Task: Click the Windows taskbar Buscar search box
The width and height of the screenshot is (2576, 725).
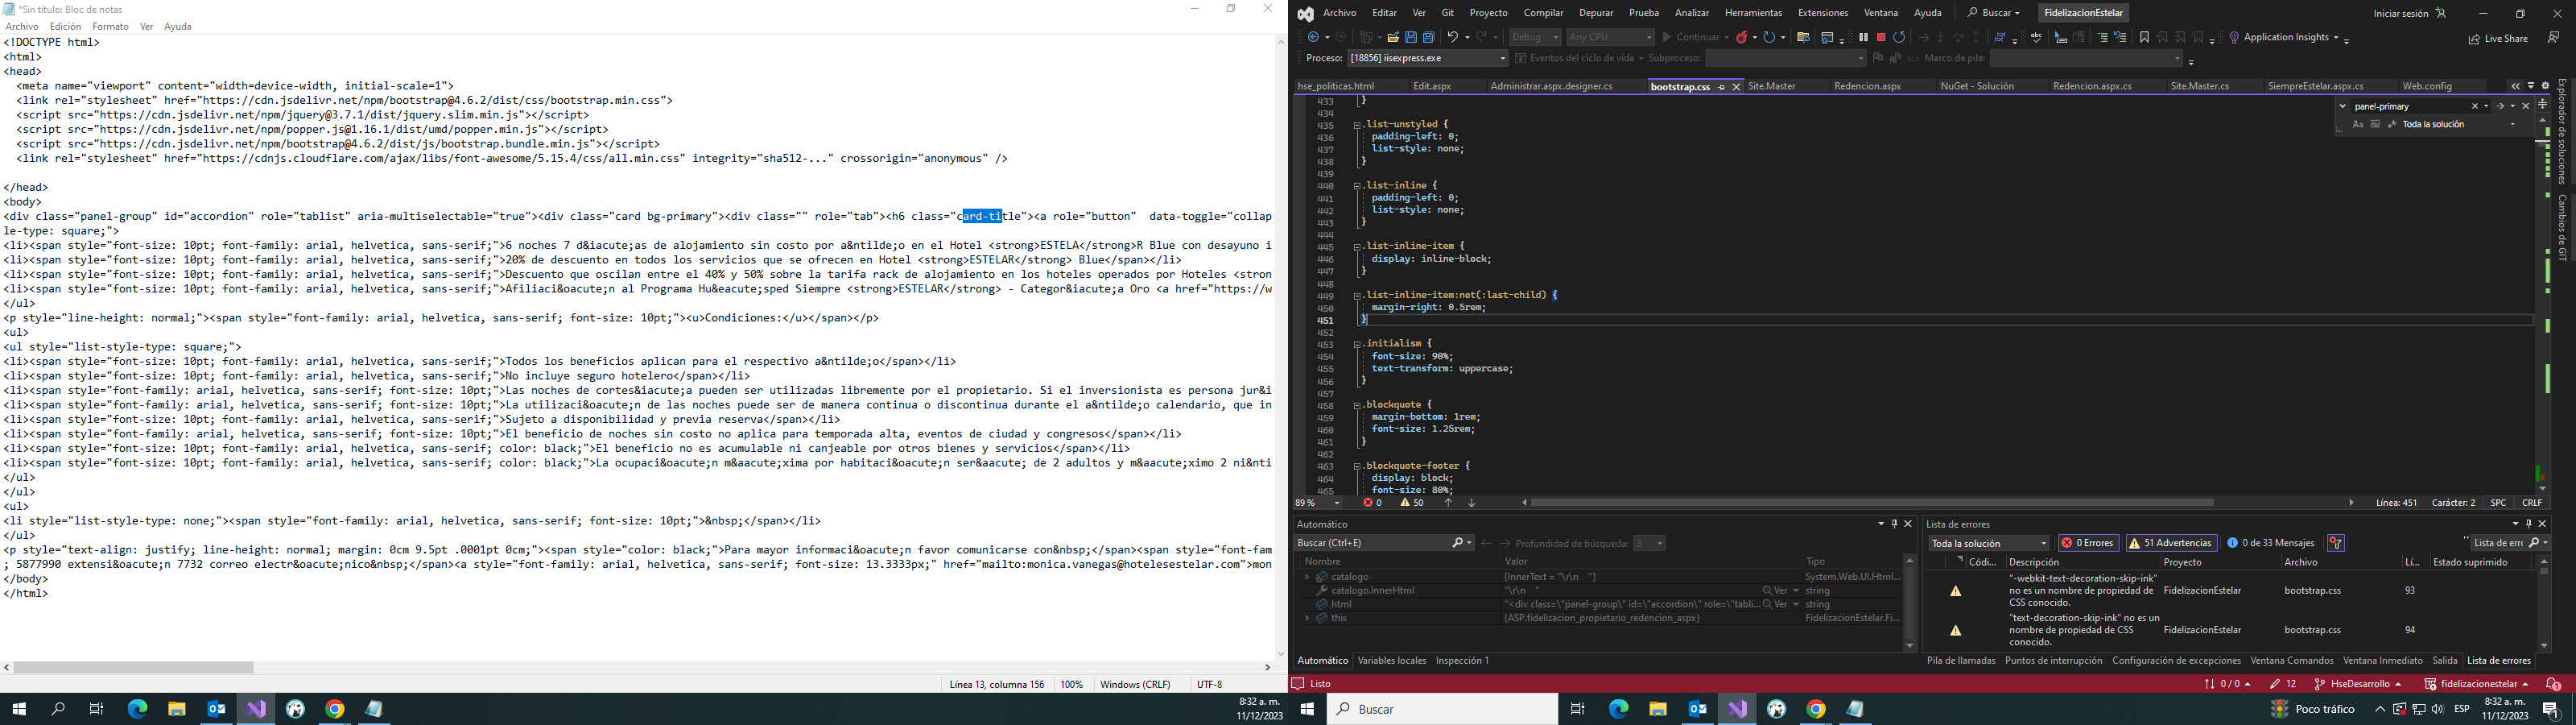Action: tap(1442, 709)
